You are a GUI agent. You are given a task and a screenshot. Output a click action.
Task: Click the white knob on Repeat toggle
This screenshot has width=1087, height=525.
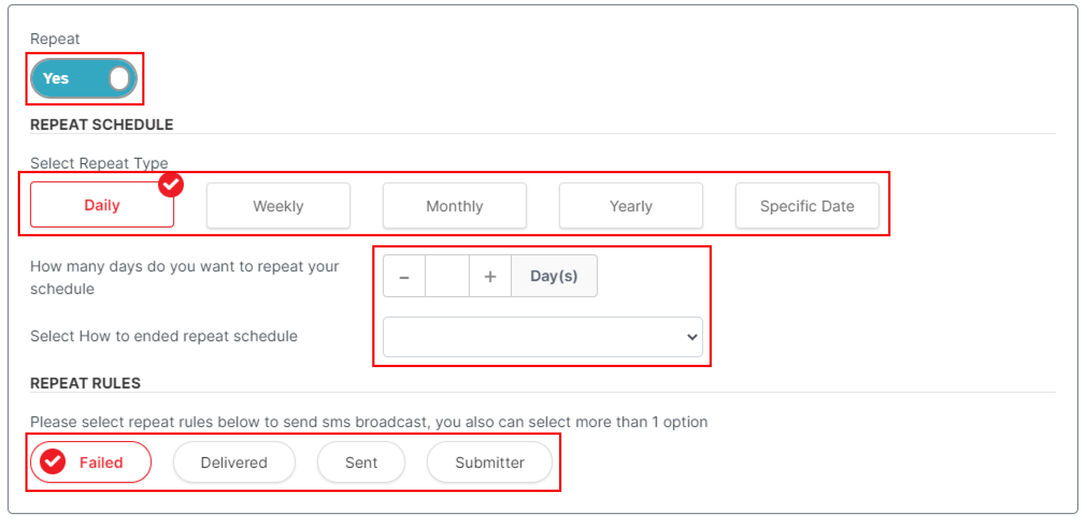(x=119, y=78)
